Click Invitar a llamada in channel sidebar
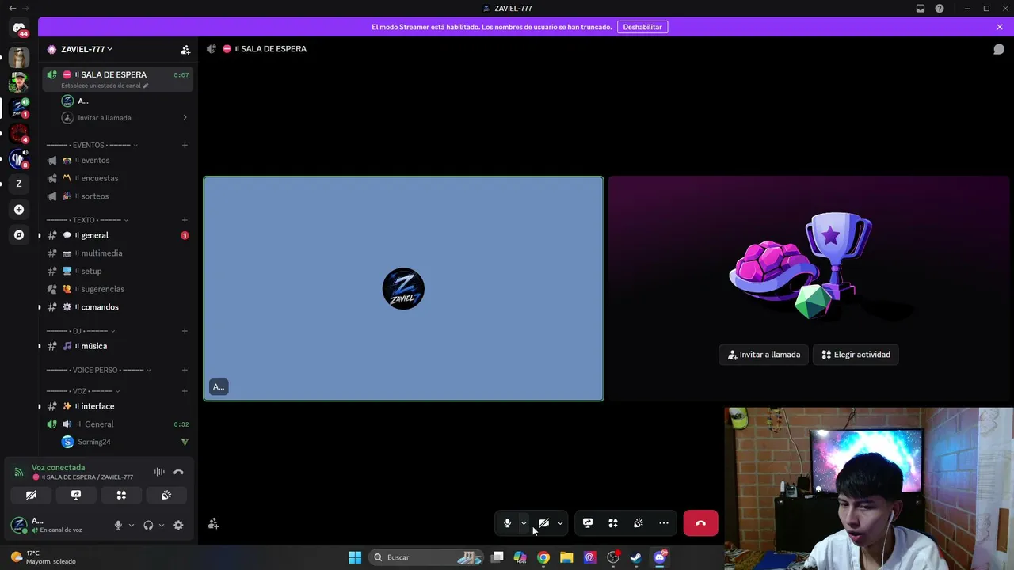Image resolution: width=1014 pixels, height=570 pixels. [x=124, y=118]
